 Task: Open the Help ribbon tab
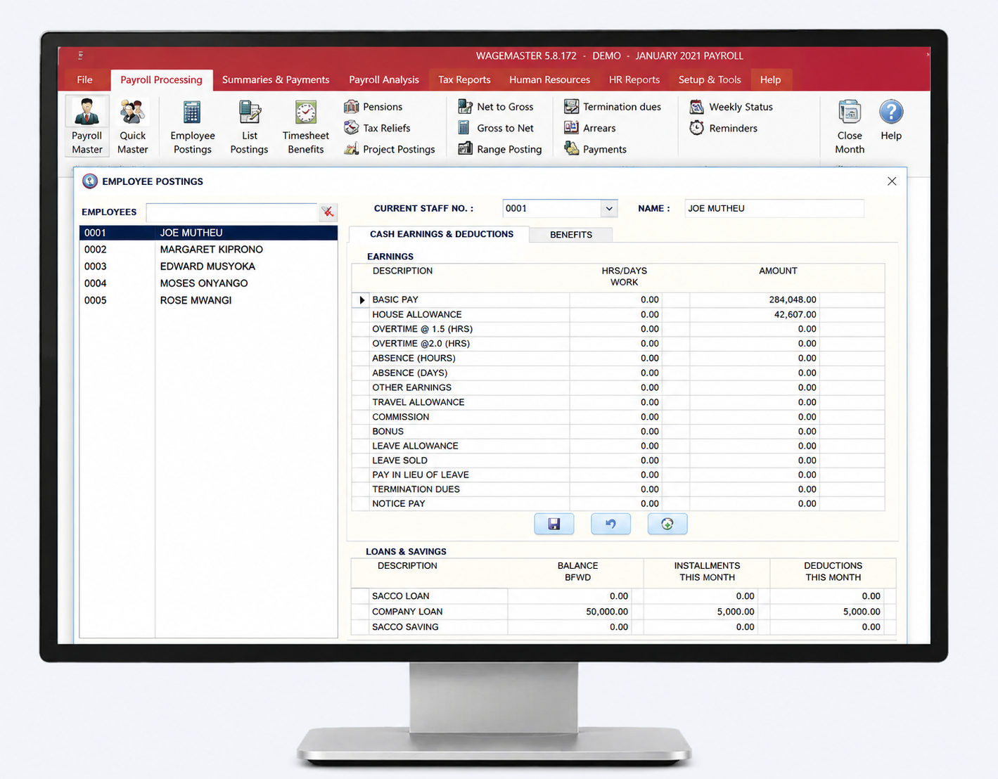pyautogui.click(x=771, y=79)
